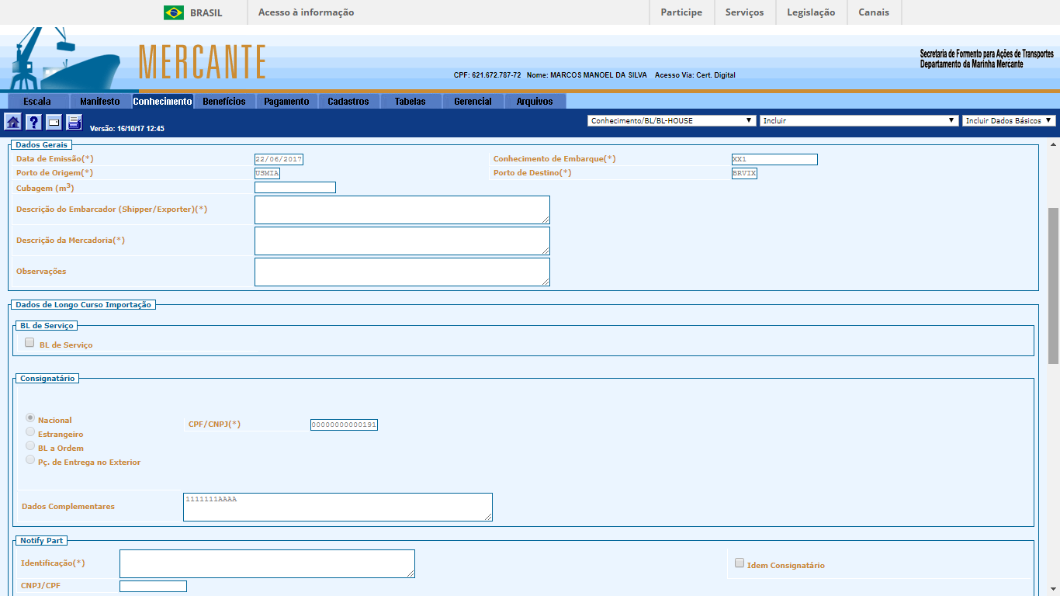Click the Brazil flag icon
This screenshot has width=1060, height=596.
pyautogui.click(x=174, y=12)
